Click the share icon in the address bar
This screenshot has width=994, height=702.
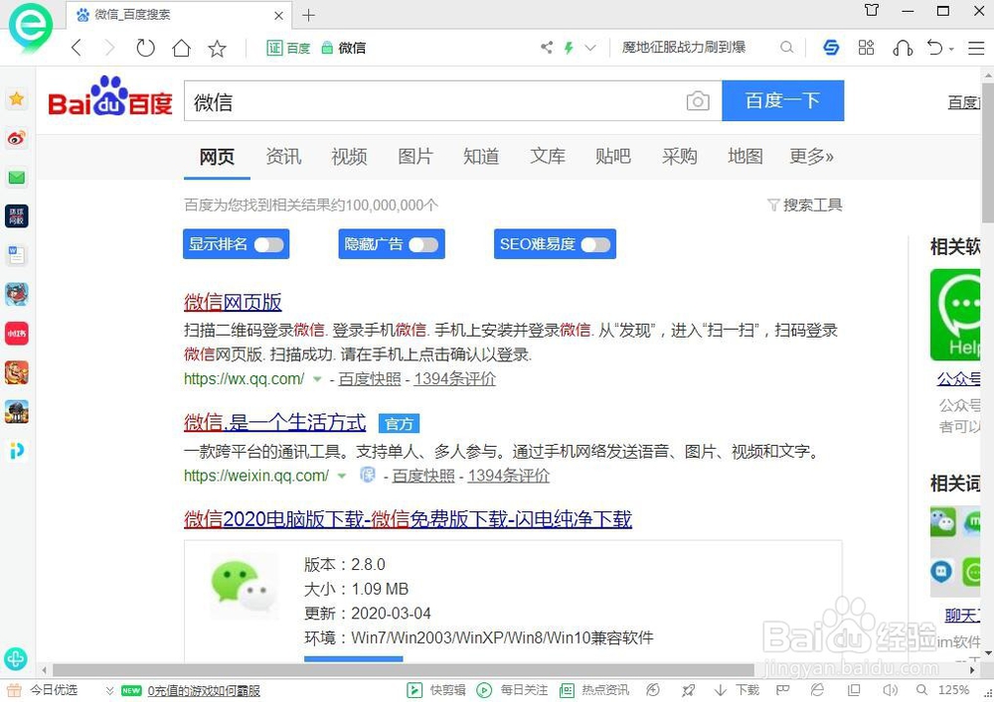point(547,48)
